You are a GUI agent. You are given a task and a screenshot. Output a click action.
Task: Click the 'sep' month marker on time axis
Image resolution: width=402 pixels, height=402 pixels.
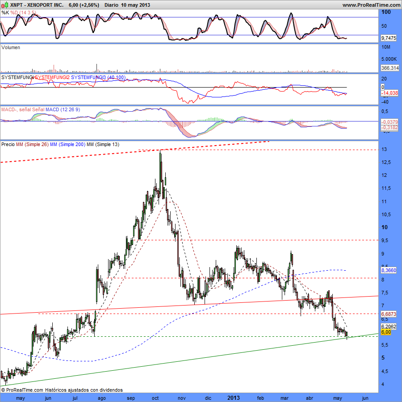[x=131, y=398]
